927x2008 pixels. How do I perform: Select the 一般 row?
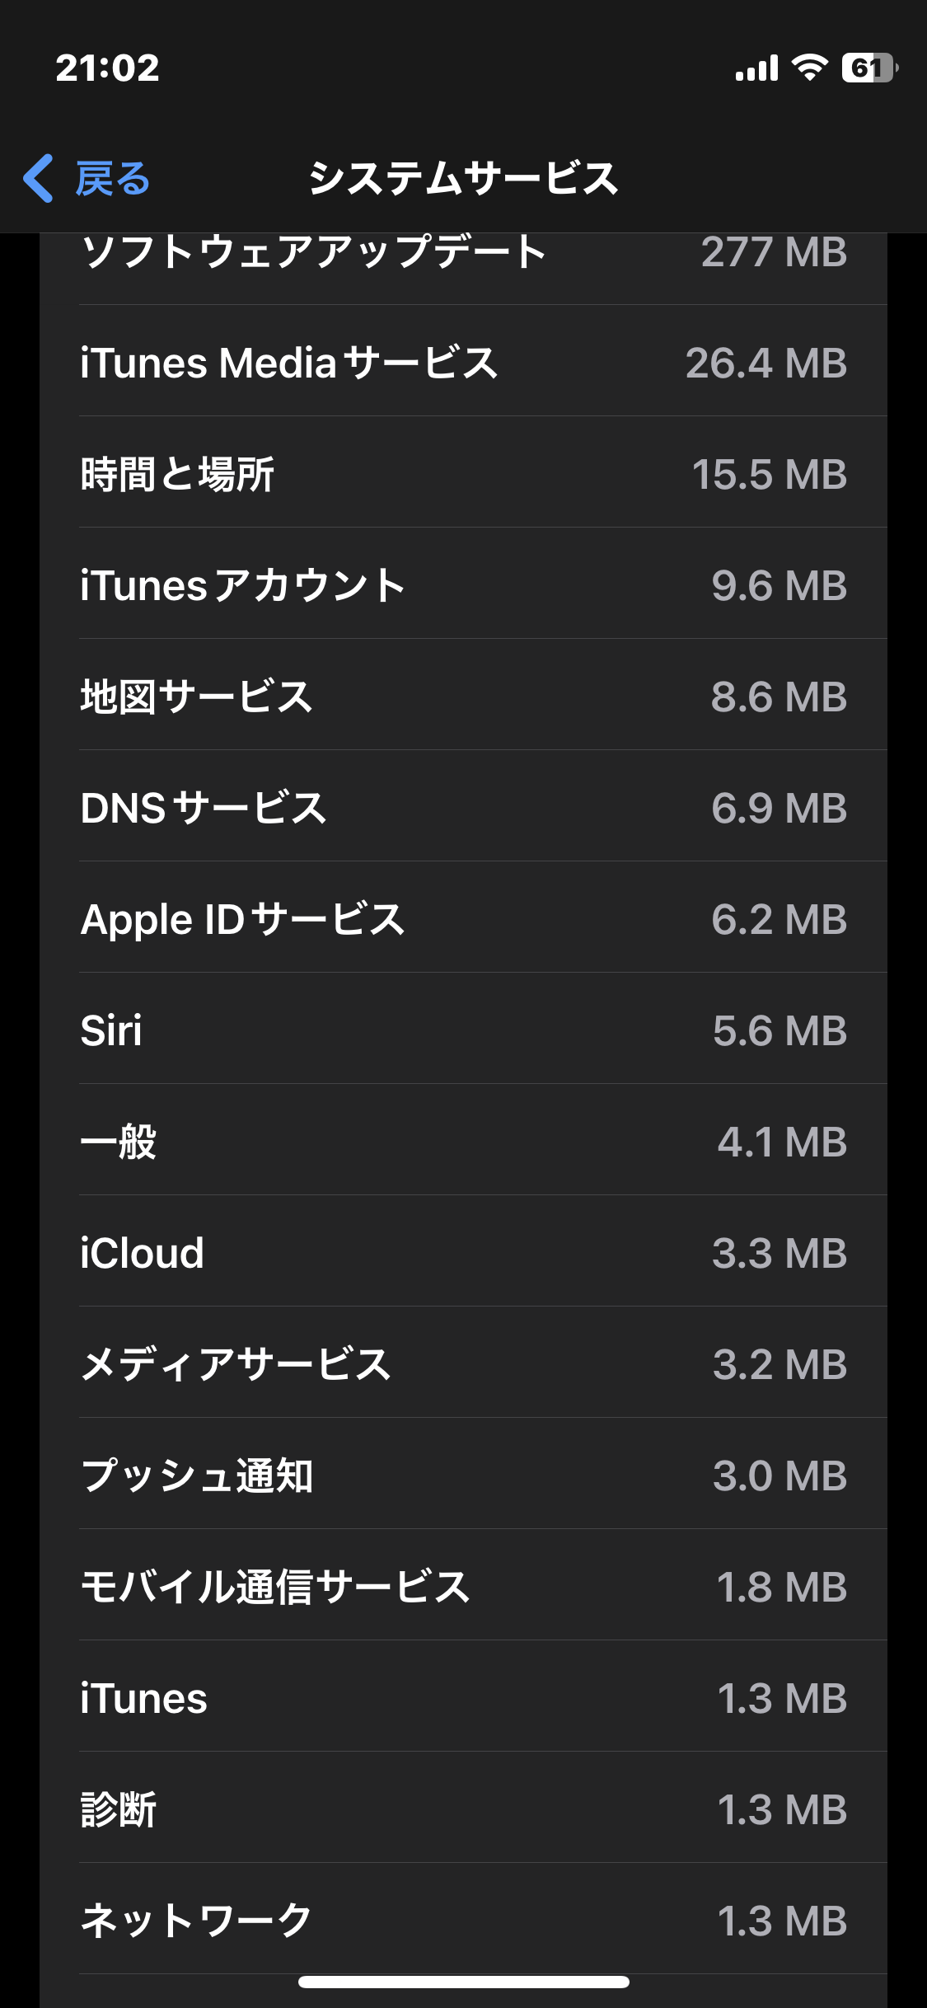[463, 1142]
